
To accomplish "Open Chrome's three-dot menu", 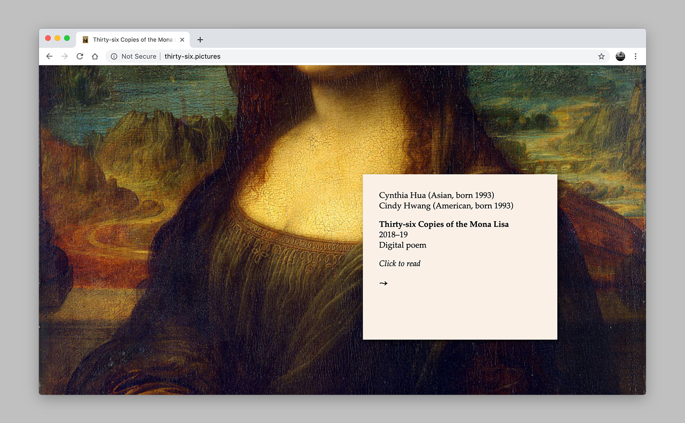I will (635, 56).
